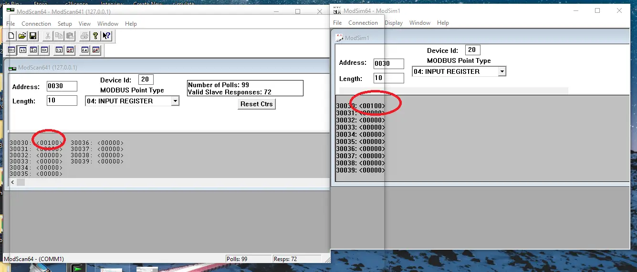
Task: Select register 30036 value in ModScan
Action: coord(110,143)
